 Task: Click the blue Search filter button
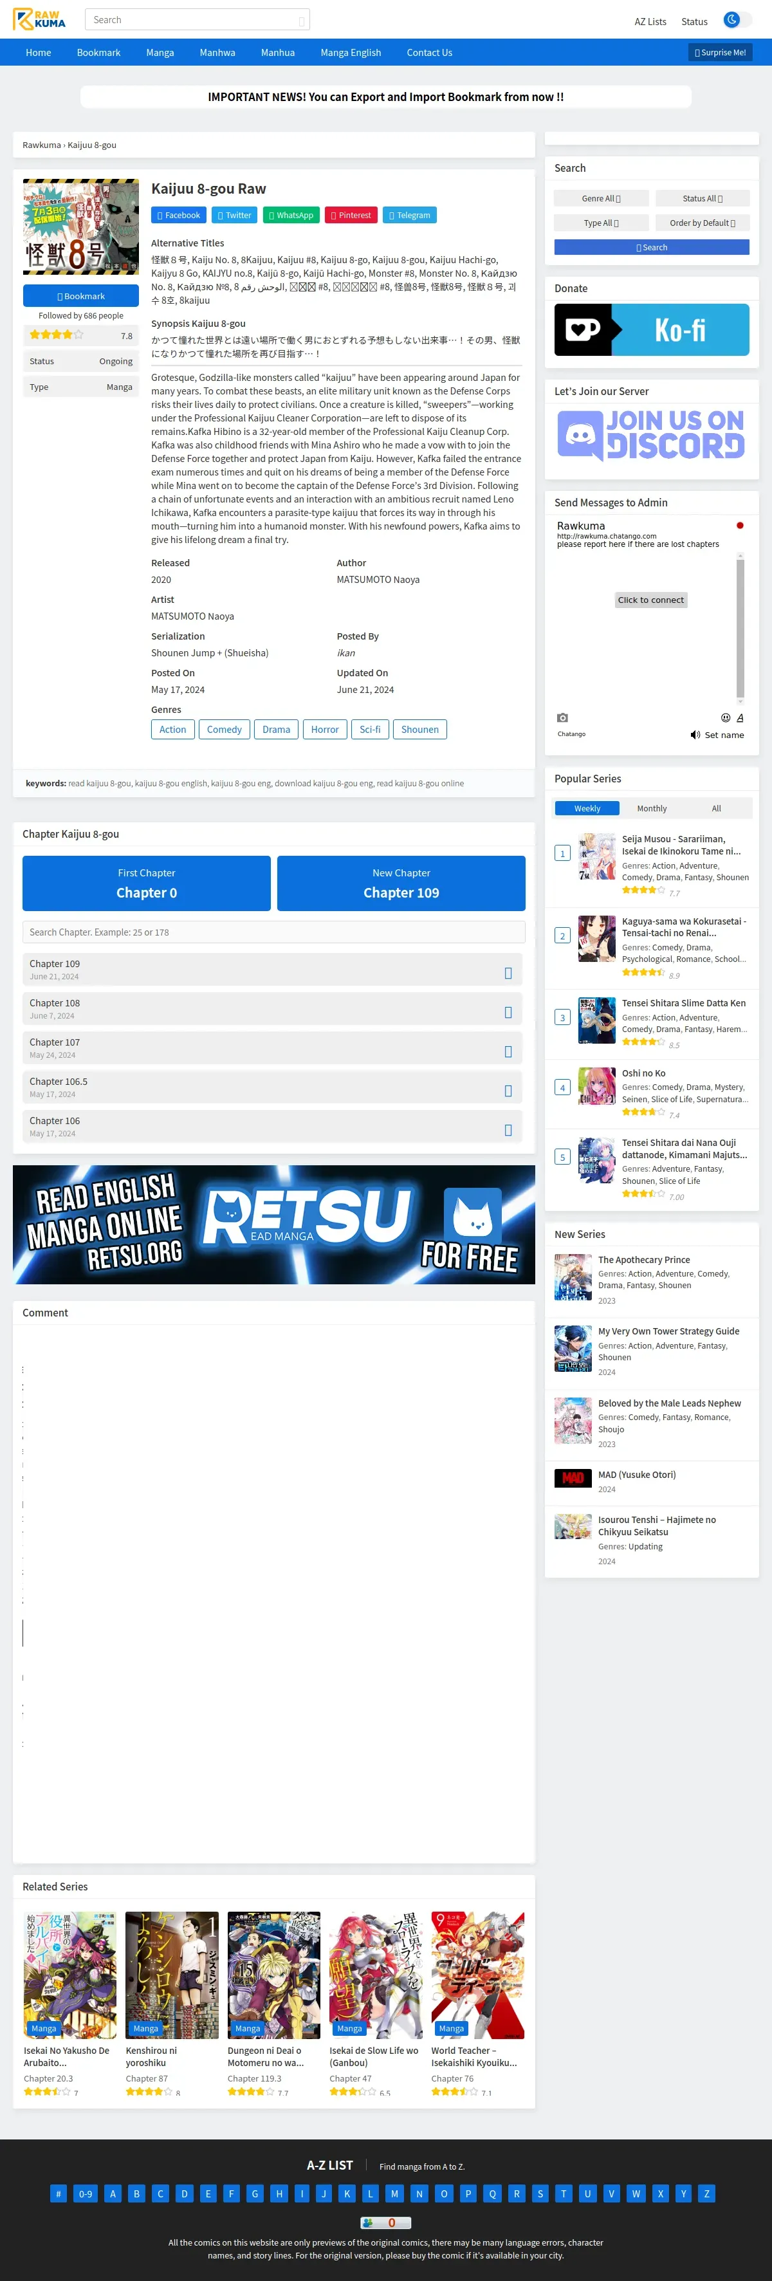pyautogui.click(x=652, y=247)
